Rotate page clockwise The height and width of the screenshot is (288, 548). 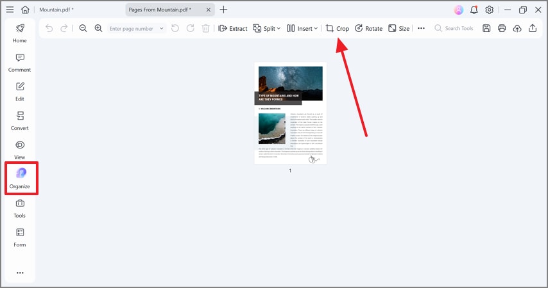click(191, 28)
